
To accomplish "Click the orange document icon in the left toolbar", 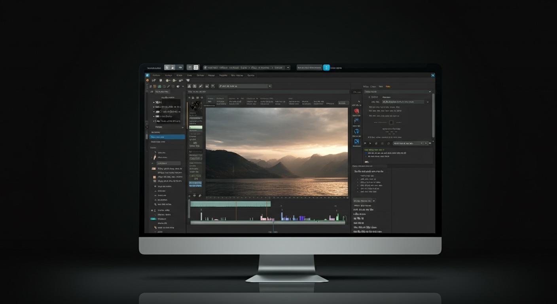I will (x=155, y=86).
